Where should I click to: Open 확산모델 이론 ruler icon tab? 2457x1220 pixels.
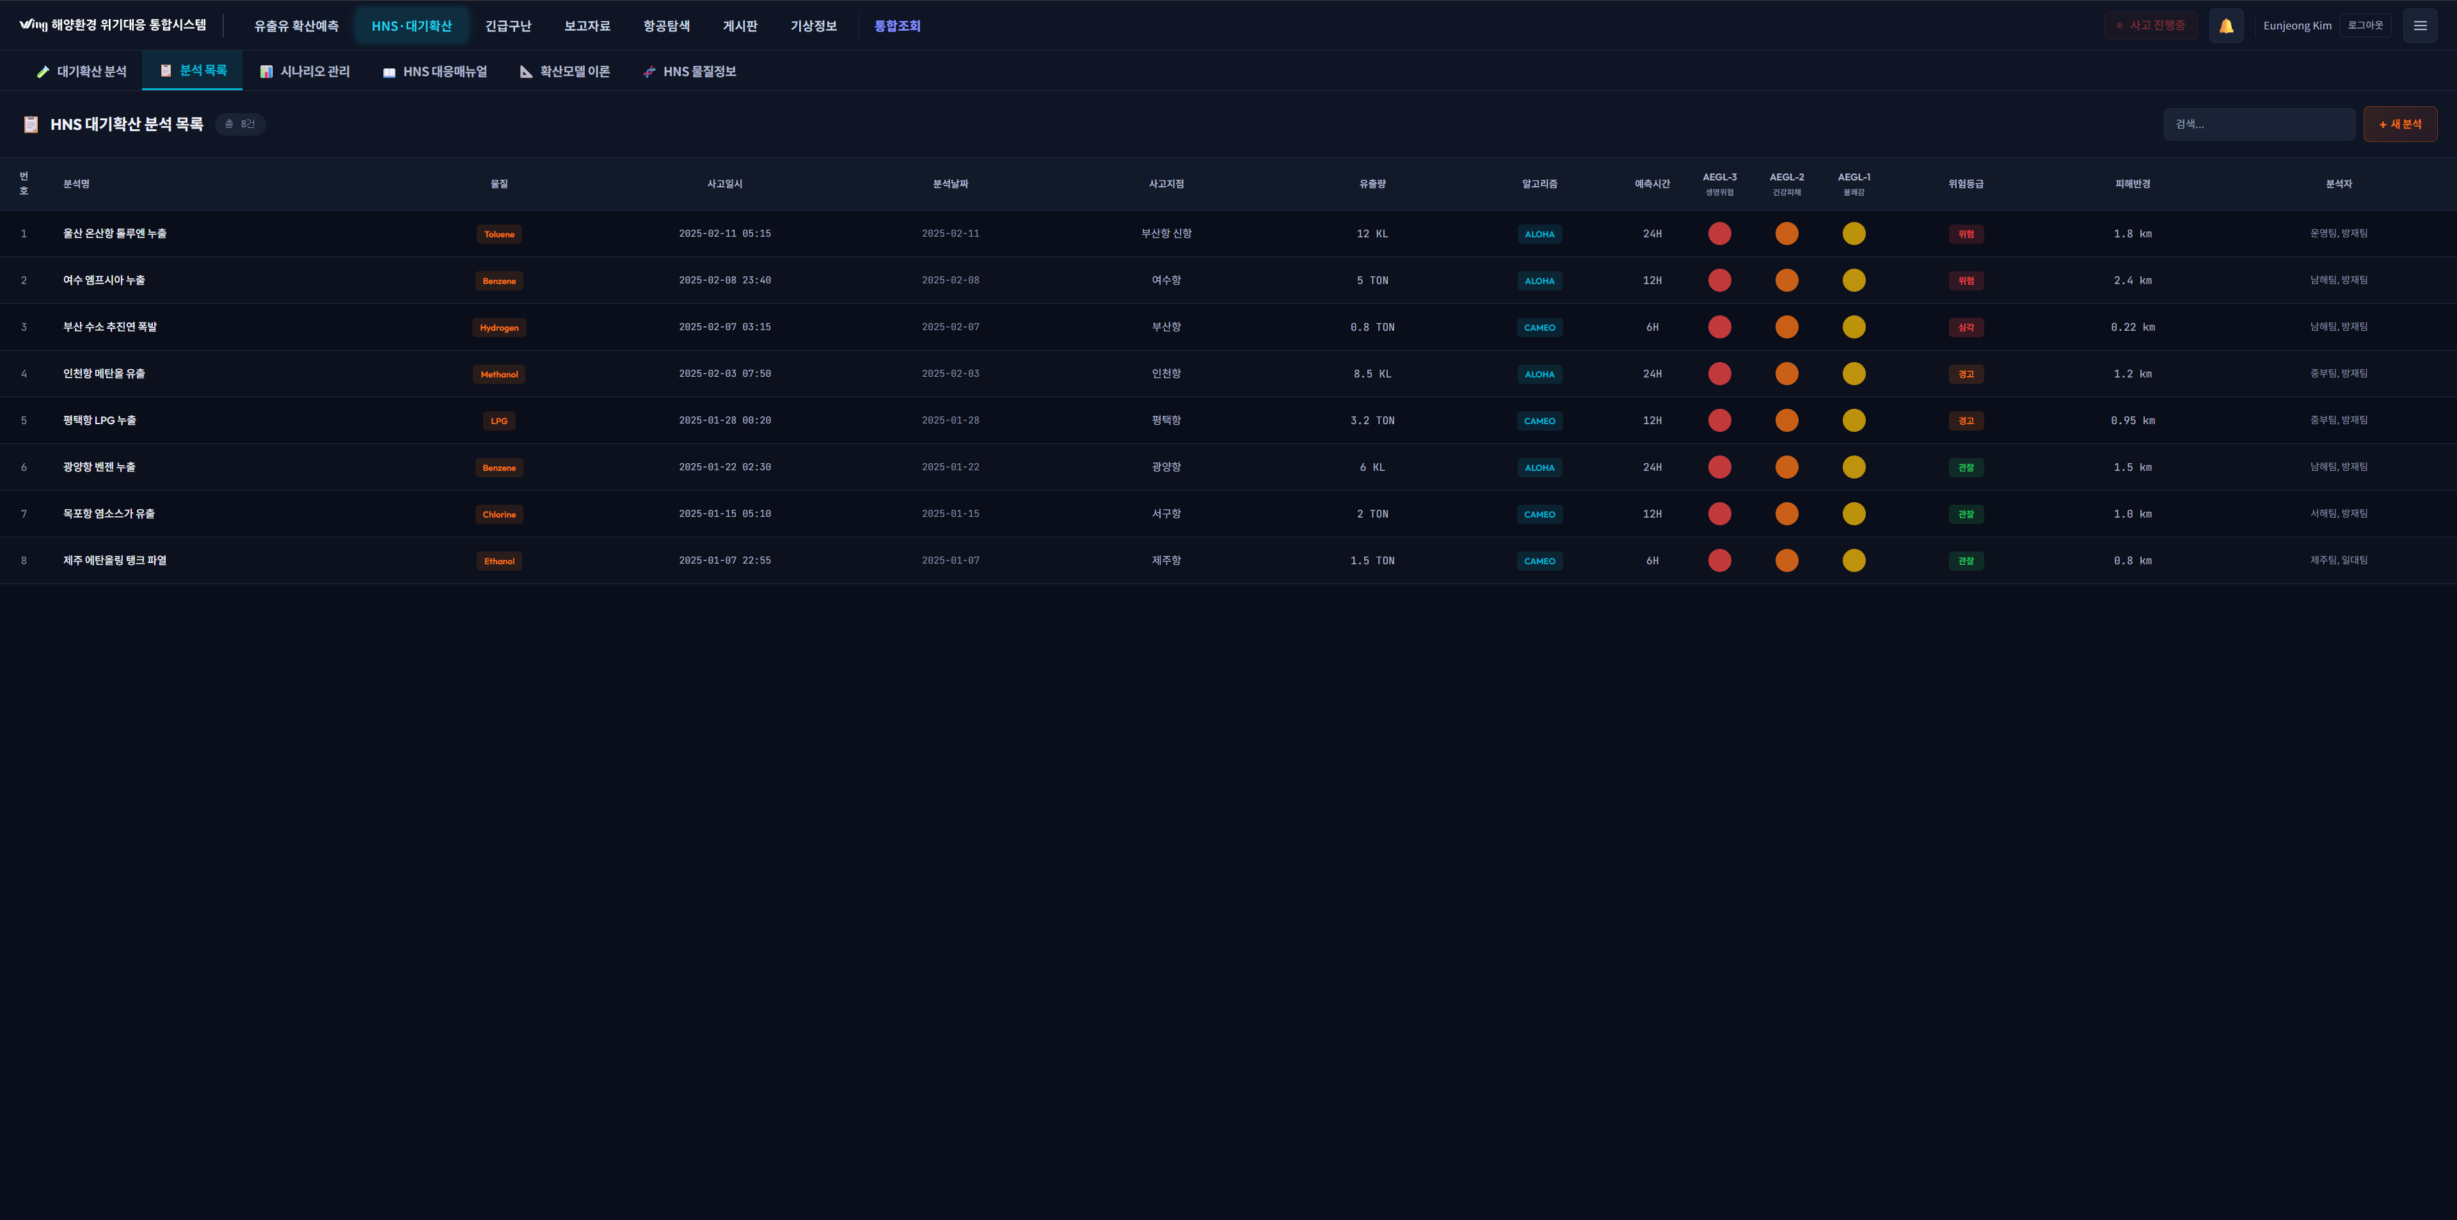point(564,72)
